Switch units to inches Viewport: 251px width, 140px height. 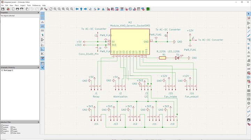click(x=43, y=22)
